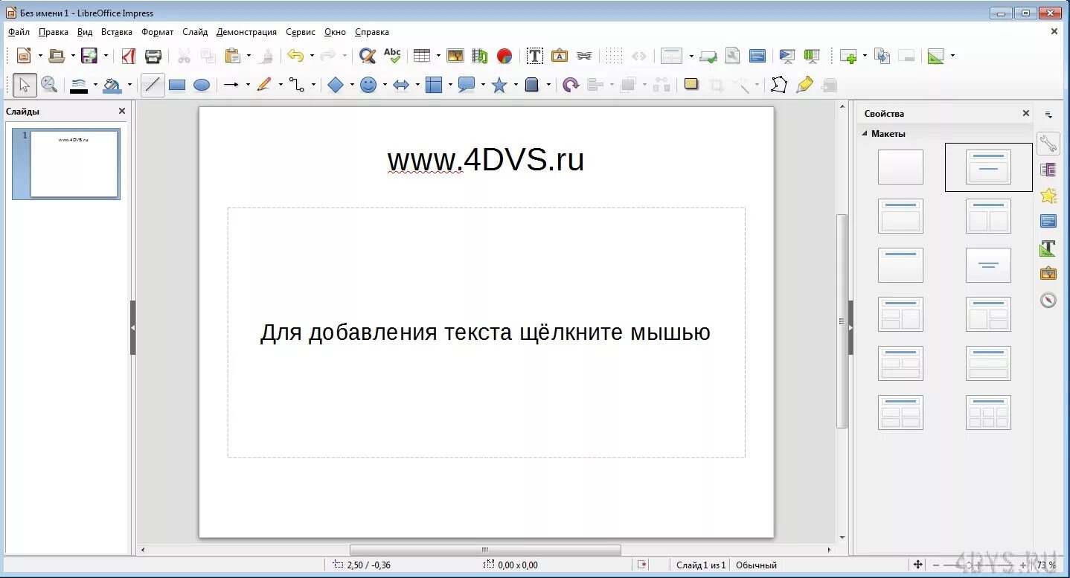This screenshot has height=578, width=1070.
Task: Select slide 1 thumbnail in Слайды panel
Action: pos(74,164)
